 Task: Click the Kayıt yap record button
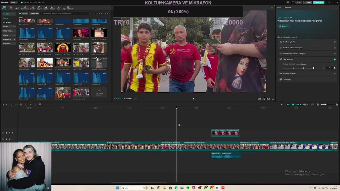tap(34, 14)
